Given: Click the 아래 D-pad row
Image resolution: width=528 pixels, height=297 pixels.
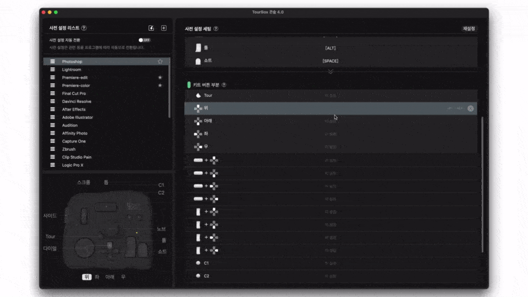Looking at the screenshot, I should pyautogui.click(x=331, y=121).
